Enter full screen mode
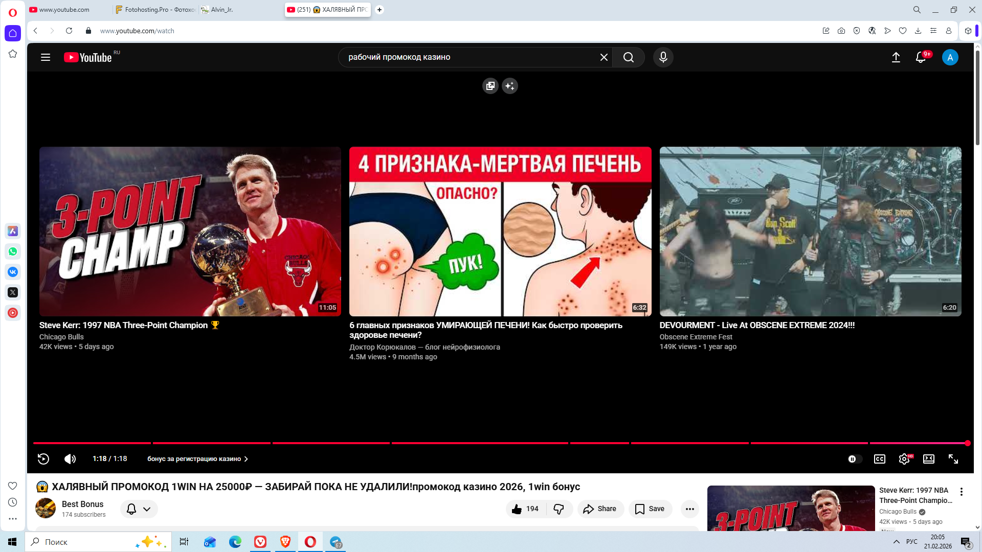Screen dimensions: 982x552 (953, 459)
